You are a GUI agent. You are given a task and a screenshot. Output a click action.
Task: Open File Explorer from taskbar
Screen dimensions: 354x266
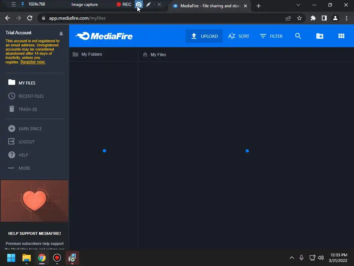pos(26,258)
